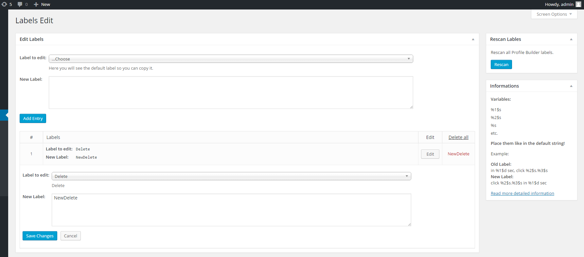Click the admin avatar icon
Screen dimensions: 584x257
[578, 4]
